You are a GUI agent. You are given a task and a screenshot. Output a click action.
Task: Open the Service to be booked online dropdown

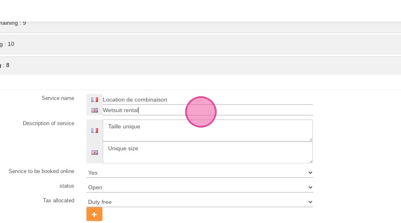tap(200, 173)
